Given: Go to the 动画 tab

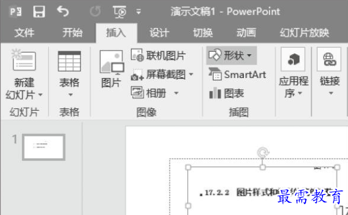Looking at the screenshot, I should (x=246, y=33).
